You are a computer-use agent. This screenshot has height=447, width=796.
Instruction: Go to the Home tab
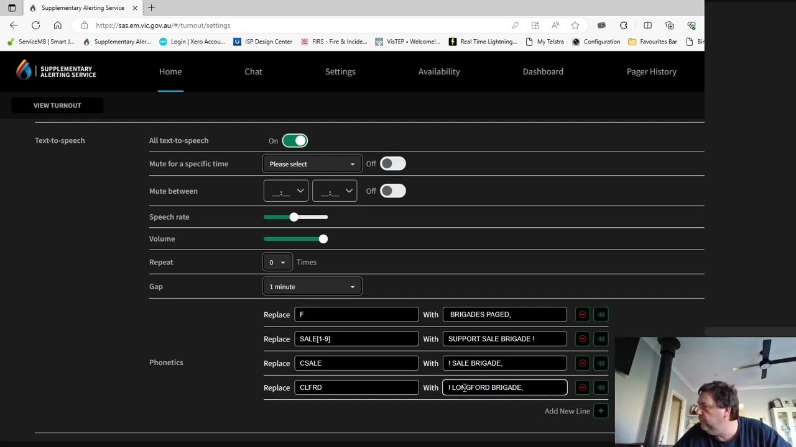[170, 71]
